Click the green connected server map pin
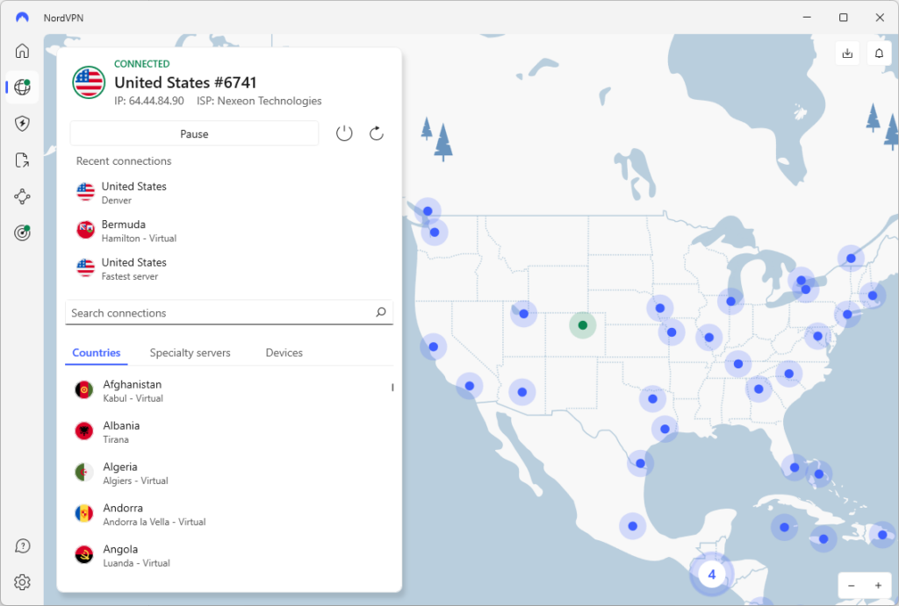899x606 pixels. click(583, 325)
